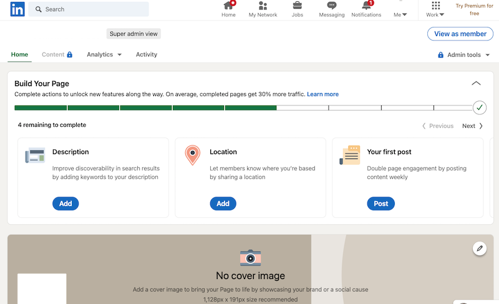Viewport: 499px width, 304px height.
Task: Open Messaging
Action: (332, 9)
